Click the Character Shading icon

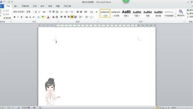(53, 17)
